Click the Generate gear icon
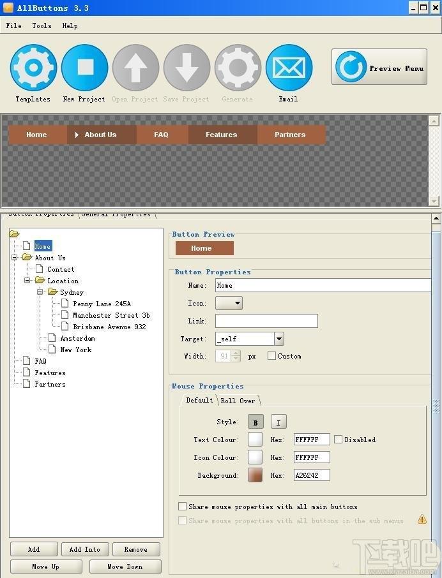This screenshot has height=578, width=442. point(238,68)
